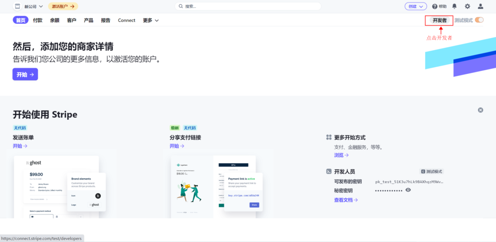Image resolution: width=496 pixels, height=242 pixels.
Task: Click the notifications bell icon
Action: (454, 6)
